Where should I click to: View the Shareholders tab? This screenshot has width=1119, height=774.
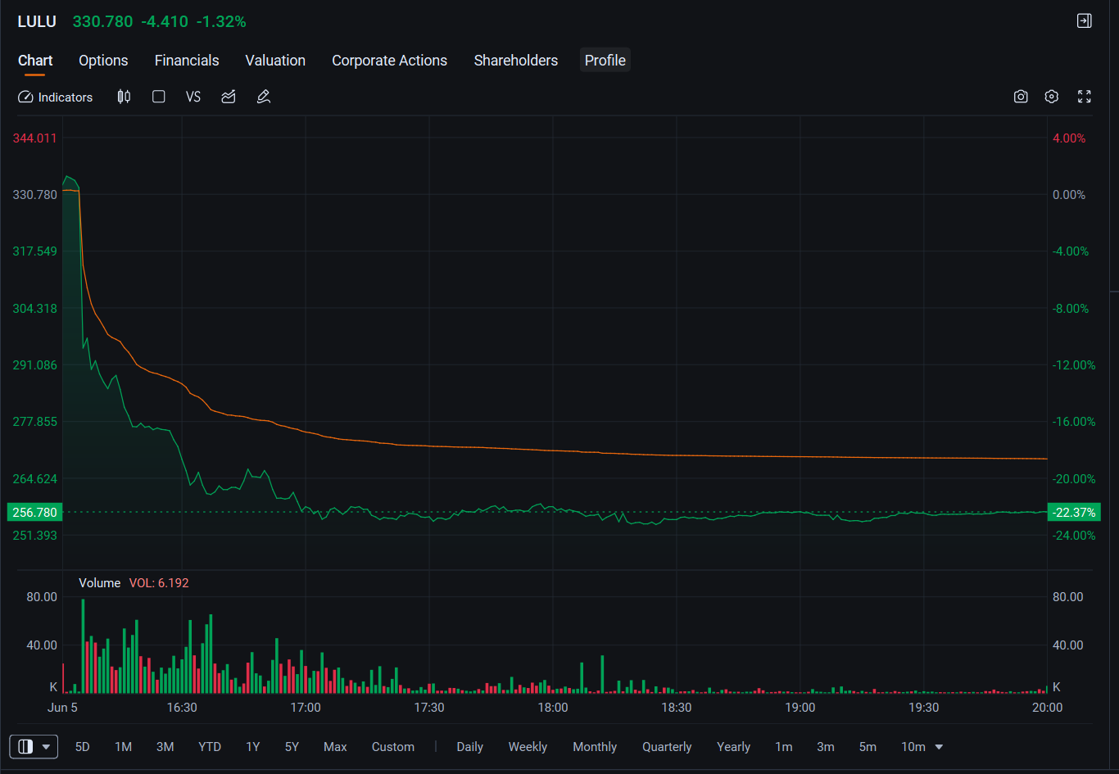[516, 61]
